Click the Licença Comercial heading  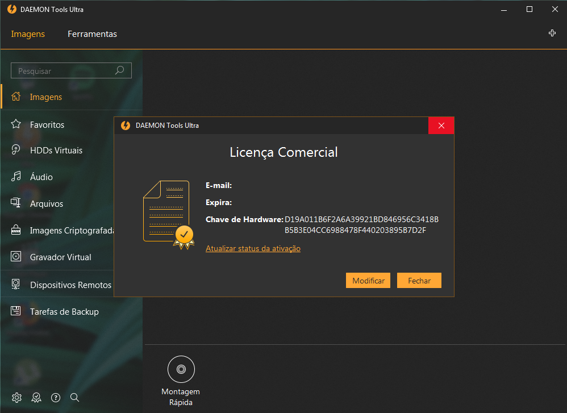tap(284, 152)
